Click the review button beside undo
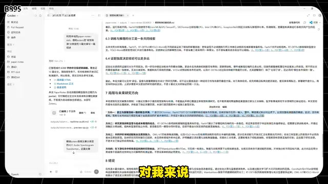Viewport: 328px width, 184px height. pyautogui.click(x=93, y=113)
